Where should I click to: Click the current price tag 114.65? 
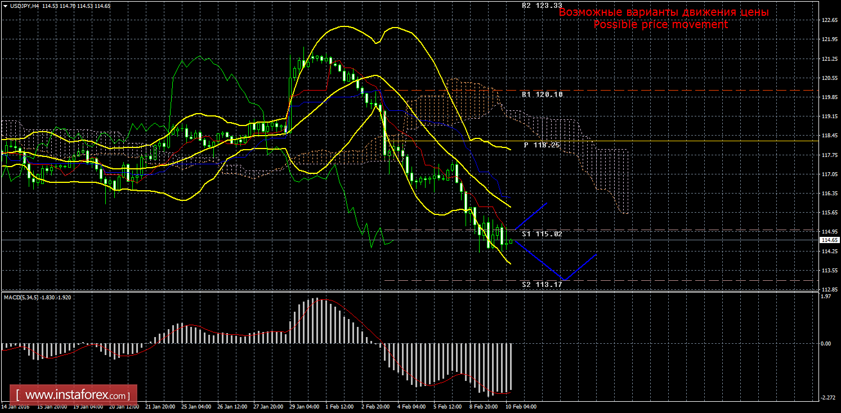(x=829, y=240)
